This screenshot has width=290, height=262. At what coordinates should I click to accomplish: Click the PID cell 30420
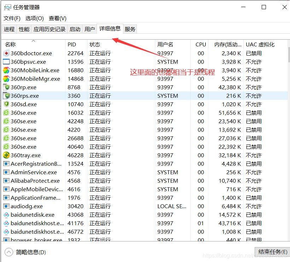click(x=75, y=206)
